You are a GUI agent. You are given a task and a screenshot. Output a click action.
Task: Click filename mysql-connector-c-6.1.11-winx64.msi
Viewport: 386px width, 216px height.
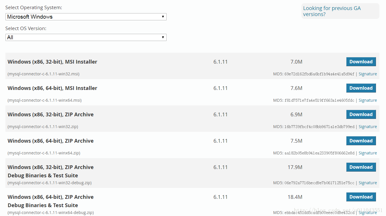(45, 100)
